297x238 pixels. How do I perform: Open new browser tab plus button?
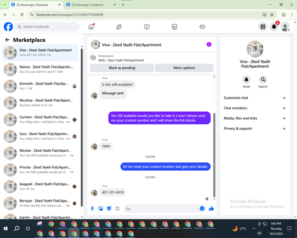point(123,5)
